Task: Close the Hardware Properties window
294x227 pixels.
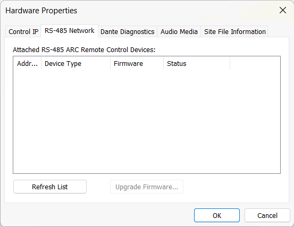Action: (282, 10)
